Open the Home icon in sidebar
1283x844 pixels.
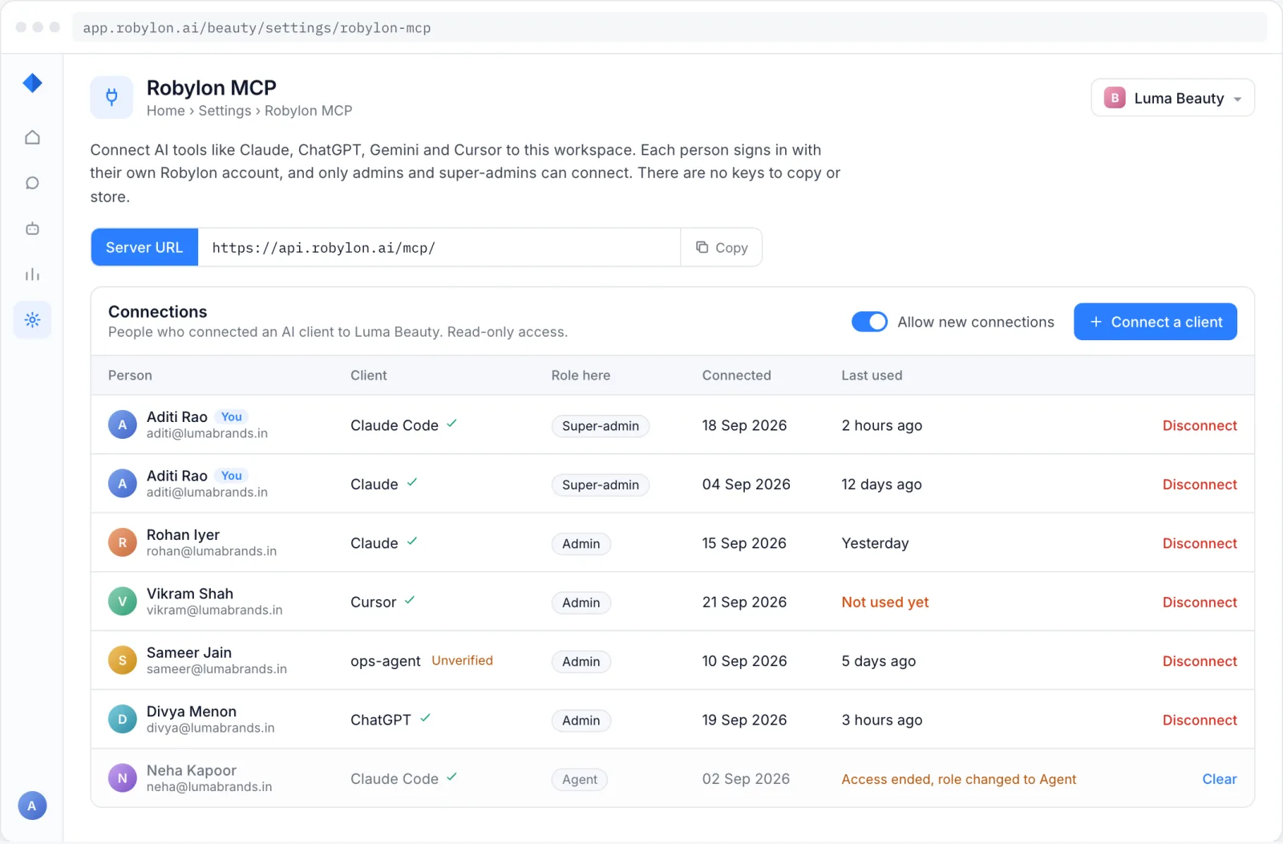[32, 137]
